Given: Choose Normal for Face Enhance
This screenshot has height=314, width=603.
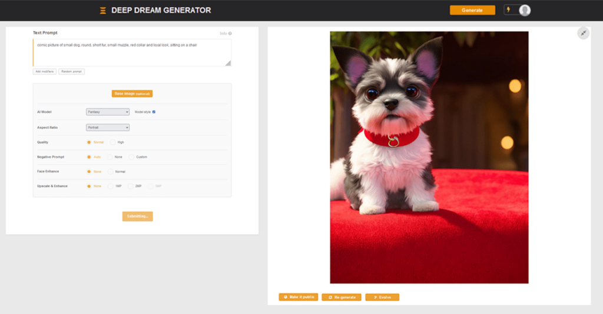Looking at the screenshot, I should coord(111,172).
